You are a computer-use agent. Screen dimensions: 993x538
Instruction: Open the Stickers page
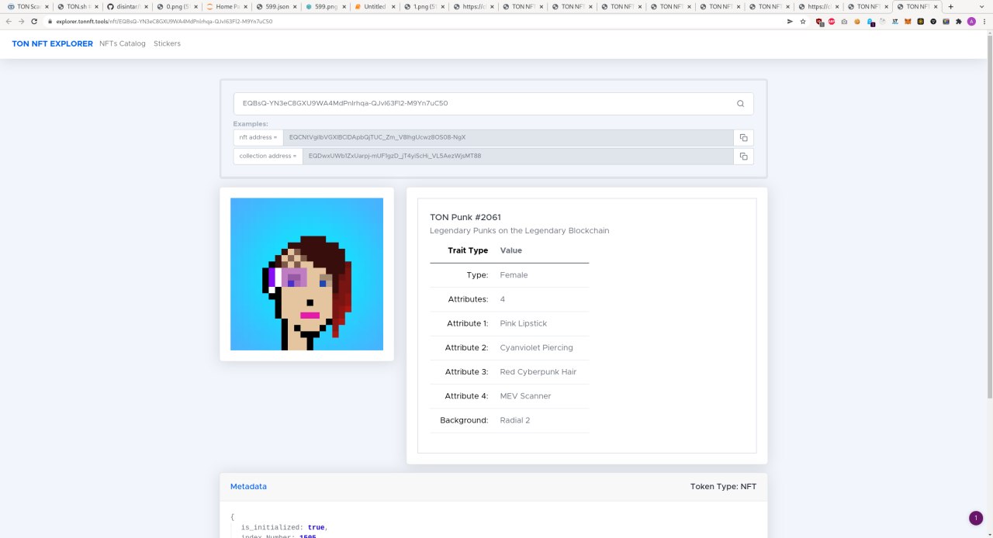point(167,43)
